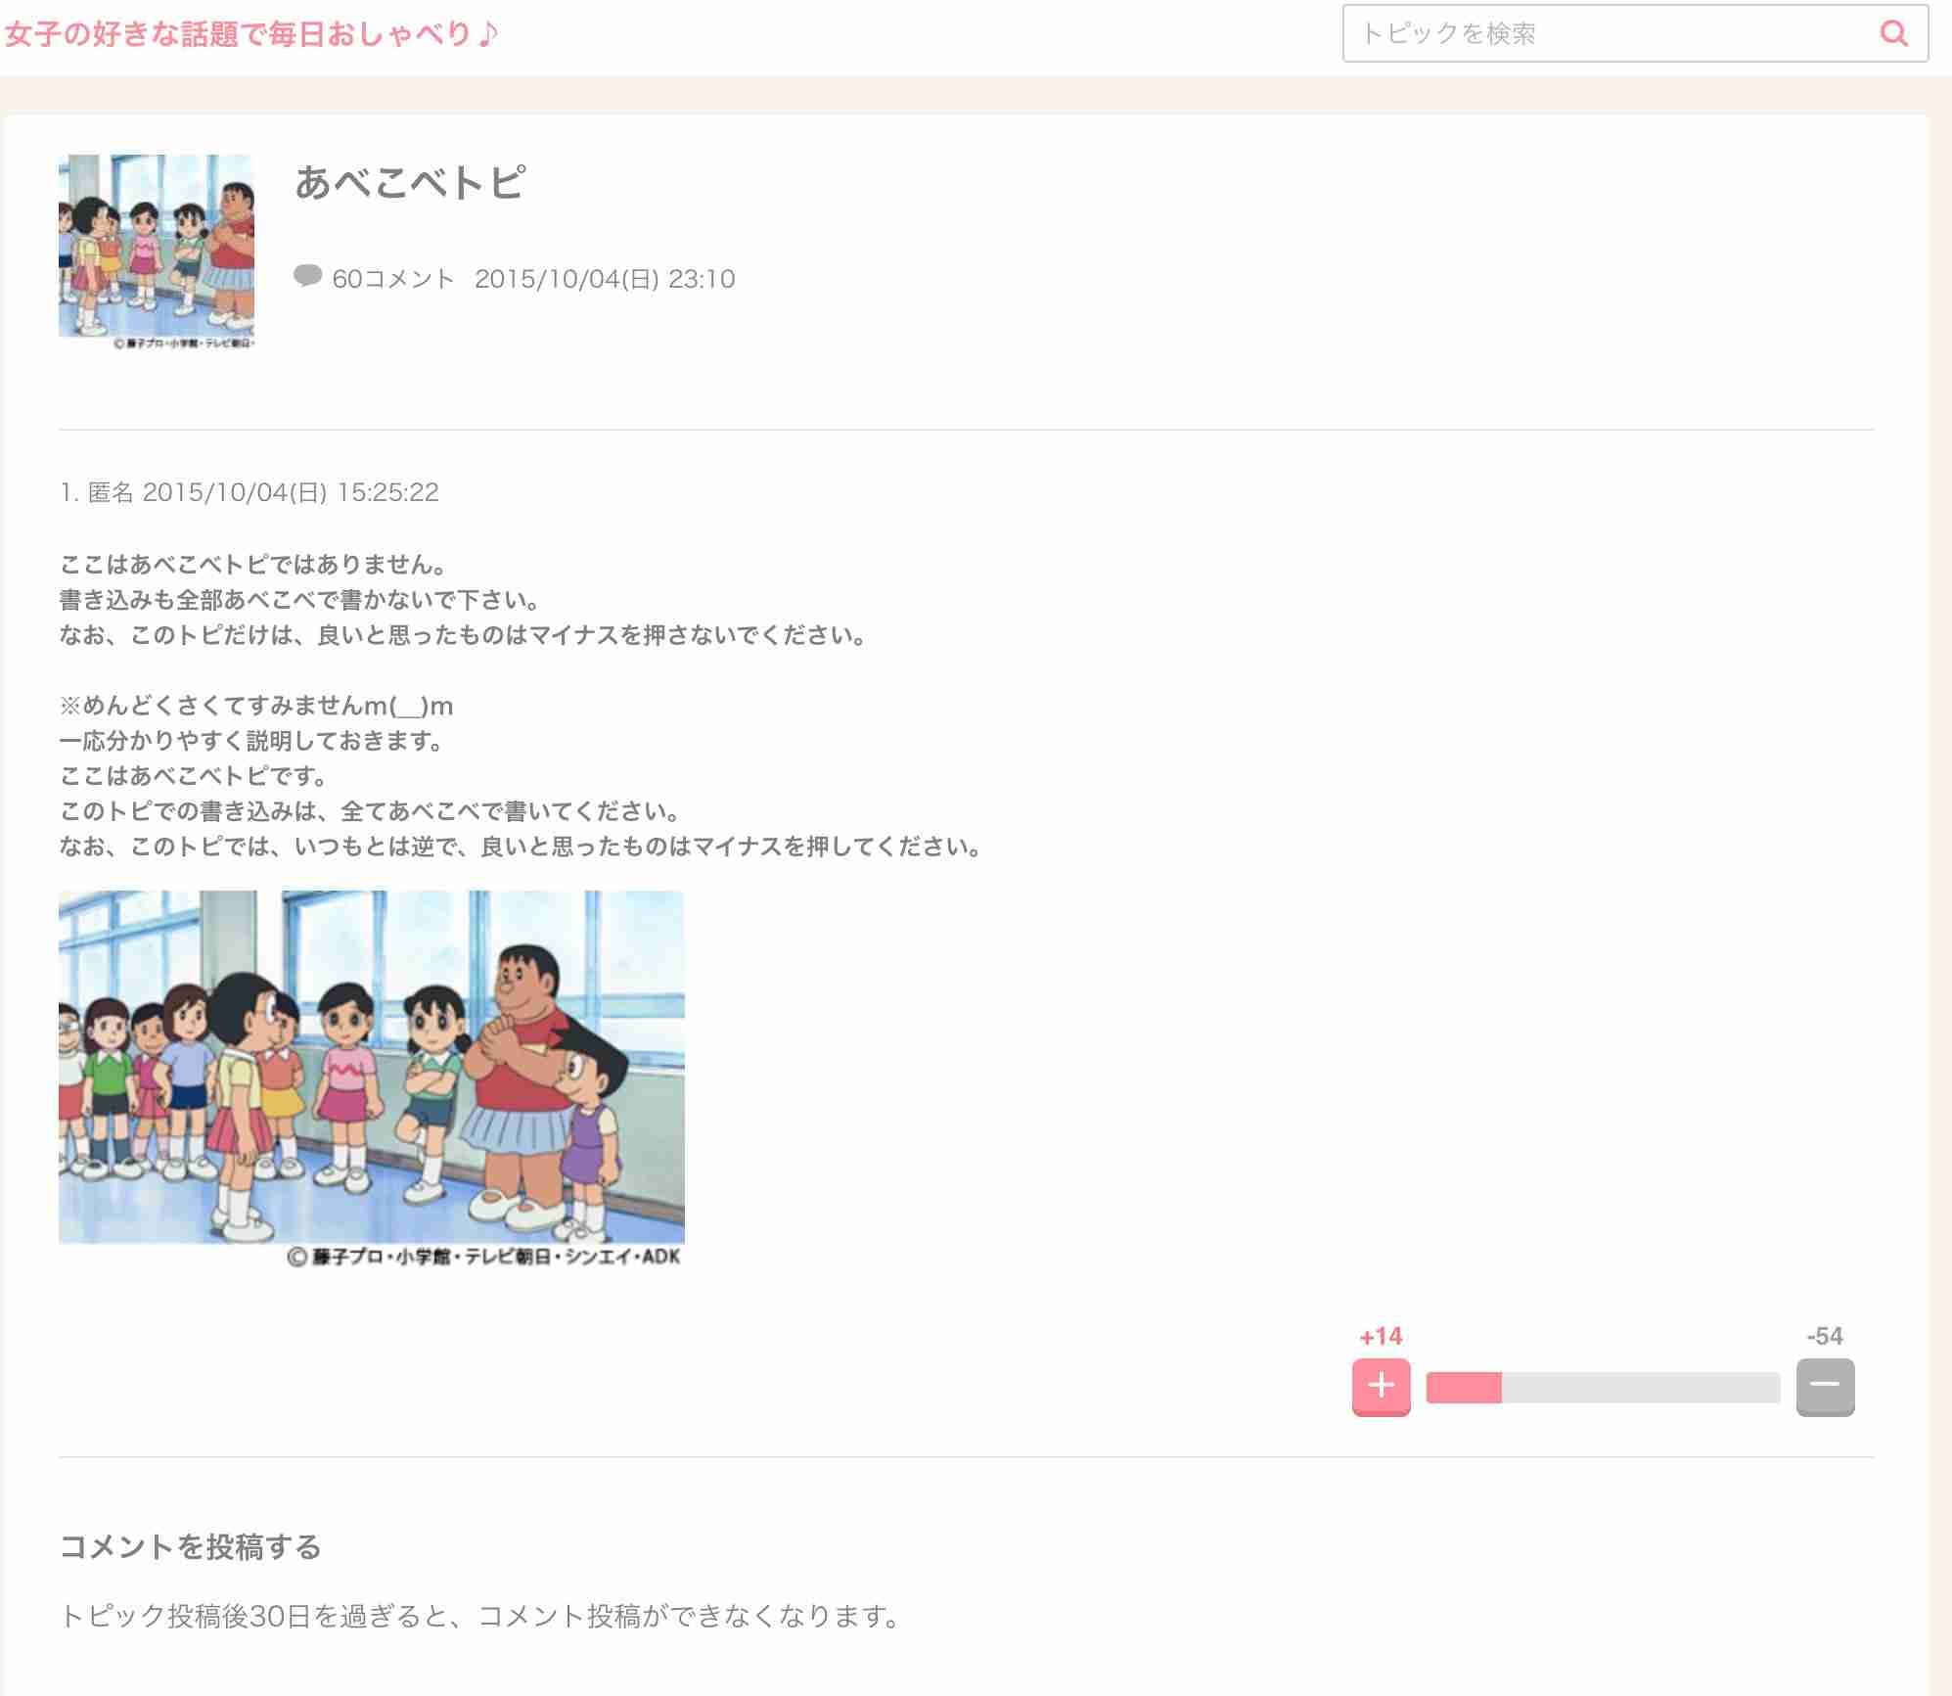Click the pink plus vote button

coord(1381,1386)
